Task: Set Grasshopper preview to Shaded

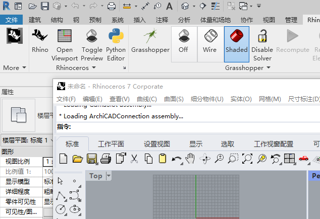Action: pos(237,44)
